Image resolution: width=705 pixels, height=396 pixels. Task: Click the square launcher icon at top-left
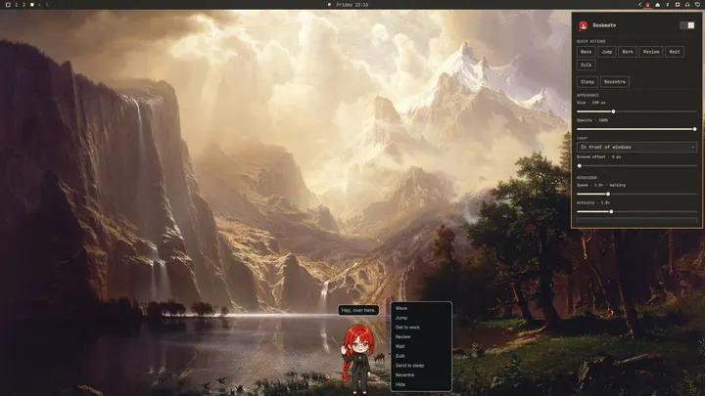8,5
